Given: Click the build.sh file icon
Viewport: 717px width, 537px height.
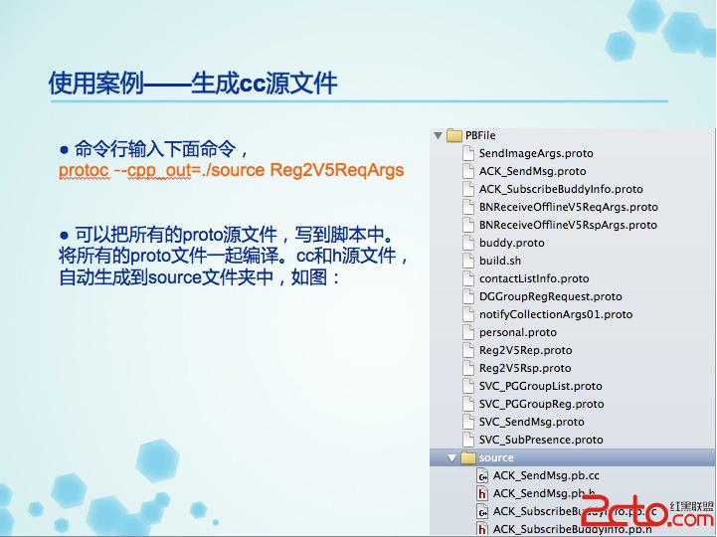Looking at the screenshot, I should click(x=468, y=261).
